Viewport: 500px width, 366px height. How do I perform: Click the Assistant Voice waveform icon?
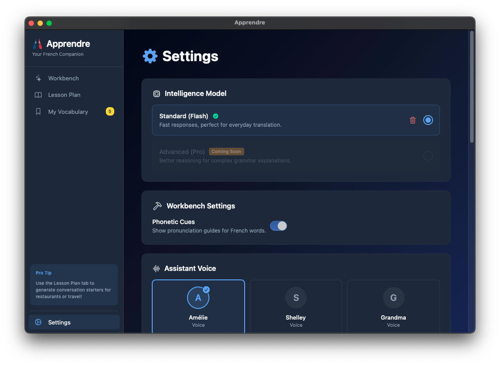(x=156, y=268)
